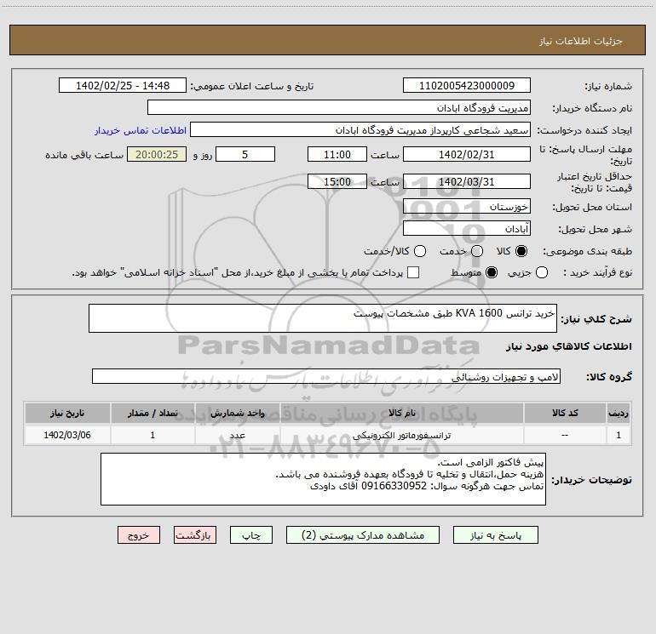Click the goods group field لامپ و تجهیزات روشنائی

326,376
